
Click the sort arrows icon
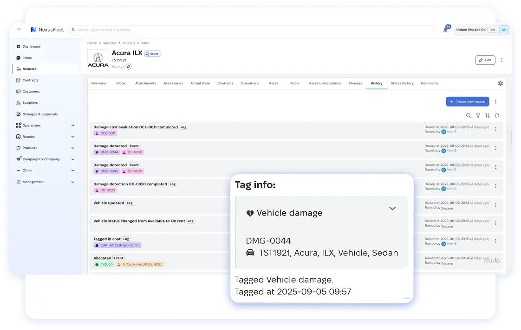pyautogui.click(x=487, y=116)
